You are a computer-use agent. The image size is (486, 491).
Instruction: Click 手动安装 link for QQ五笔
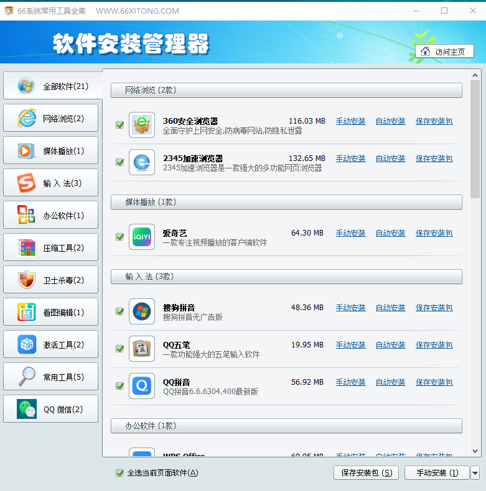pos(350,345)
